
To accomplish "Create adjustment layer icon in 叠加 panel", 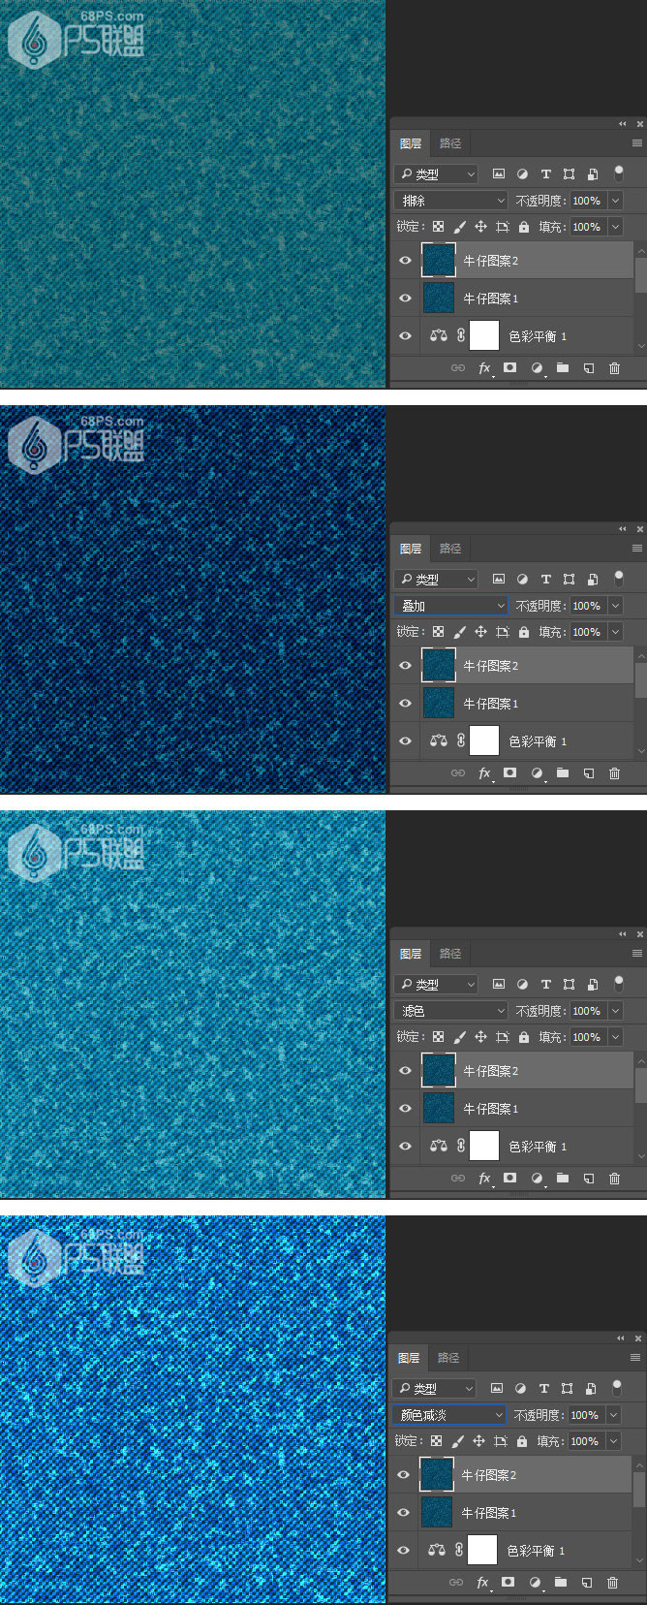I will [537, 773].
